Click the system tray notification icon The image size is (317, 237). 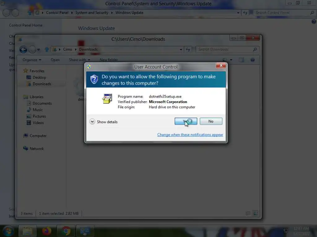point(286,231)
